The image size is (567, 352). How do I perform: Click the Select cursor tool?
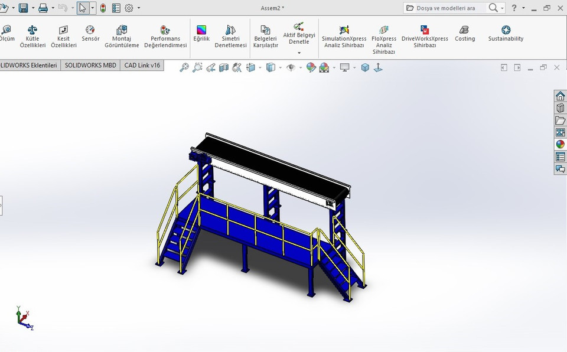[83, 8]
